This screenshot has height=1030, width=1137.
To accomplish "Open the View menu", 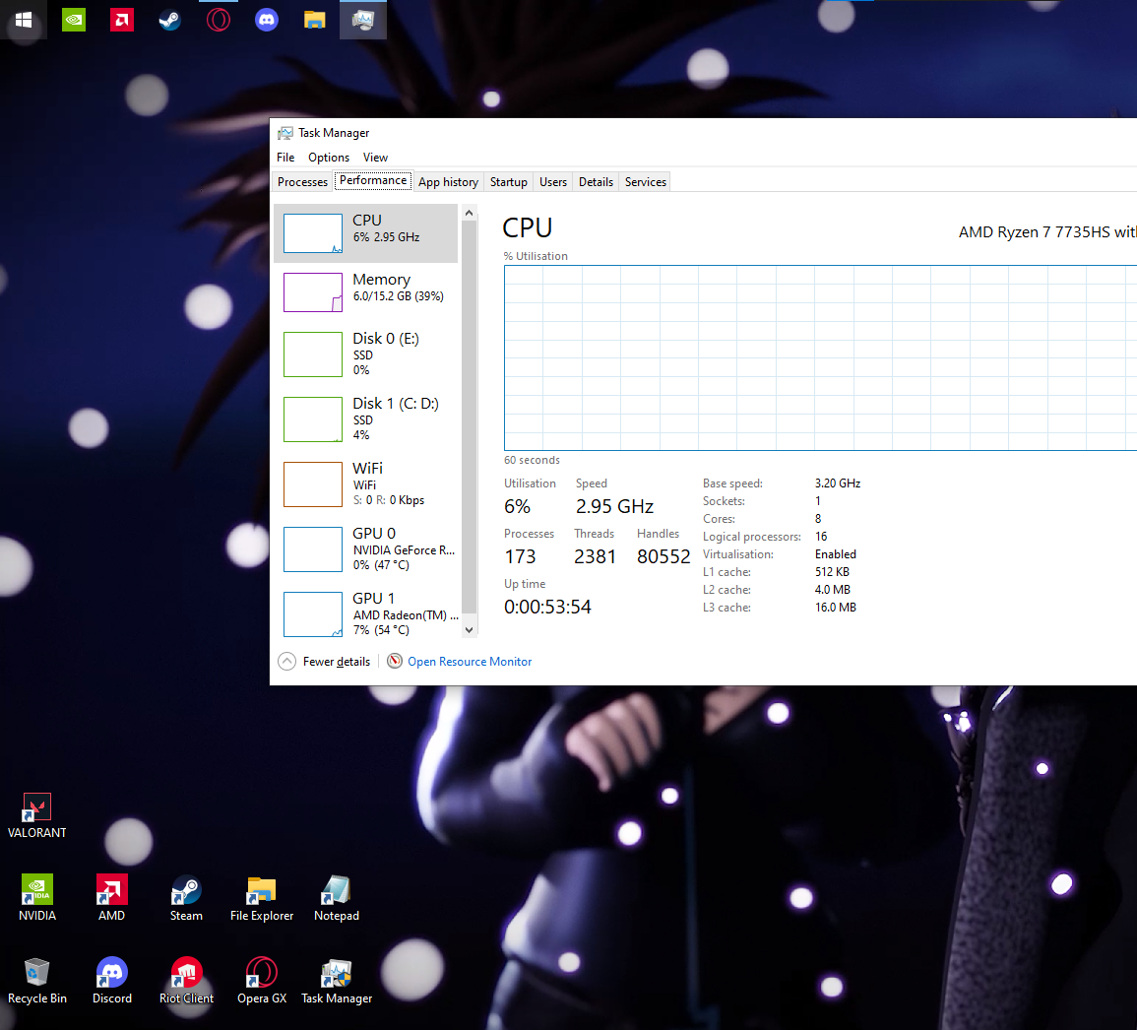I will click(376, 158).
